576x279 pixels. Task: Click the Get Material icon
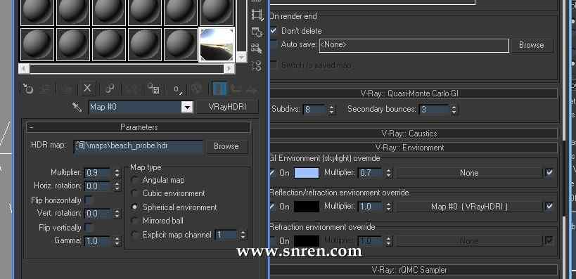coord(28,89)
